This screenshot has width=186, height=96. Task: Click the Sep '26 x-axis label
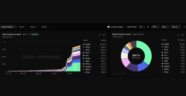(69, 74)
